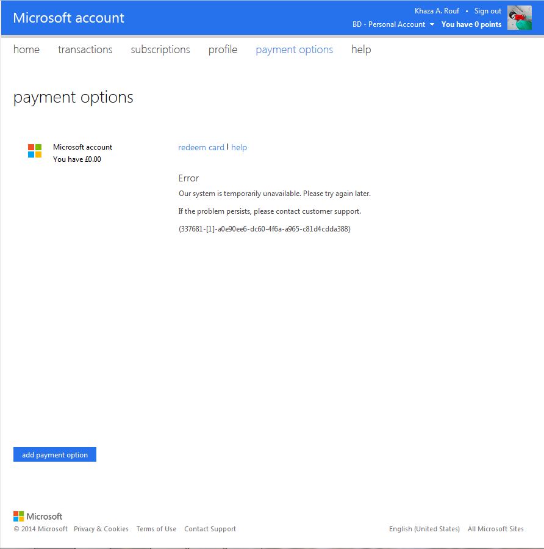
Task: Click the error reference code text
Action: pos(265,229)
